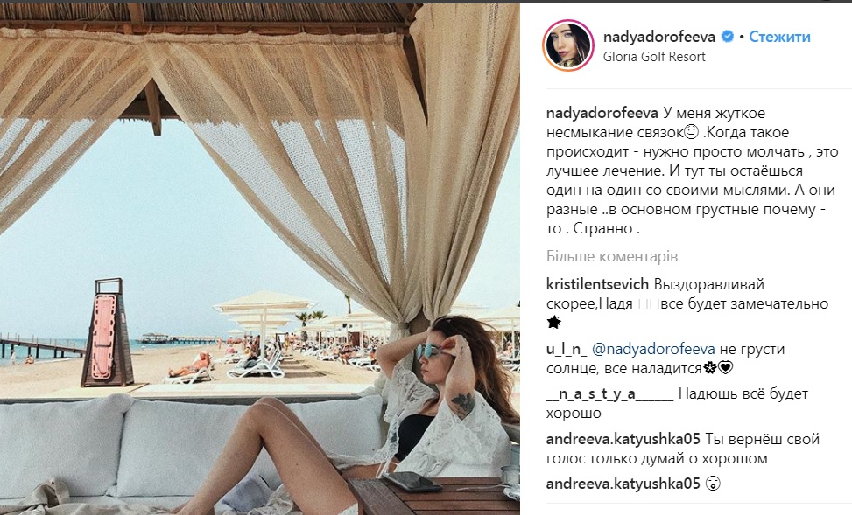The image size is (852, 515).
Task: Open the Gloria Golf Resort location link
Action: click(654, 57)
